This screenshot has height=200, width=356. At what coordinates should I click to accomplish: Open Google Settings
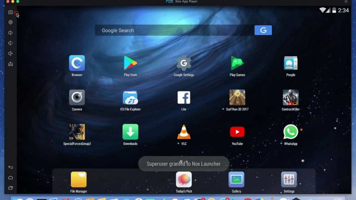point(183,63)
